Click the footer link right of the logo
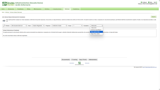Screen dimensions: 160x90 87,63
